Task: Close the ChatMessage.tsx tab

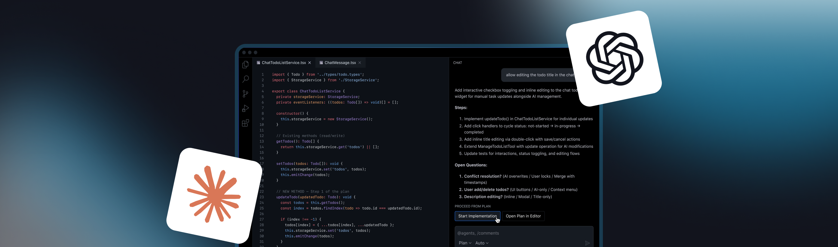Action: (x=360, y=63)
